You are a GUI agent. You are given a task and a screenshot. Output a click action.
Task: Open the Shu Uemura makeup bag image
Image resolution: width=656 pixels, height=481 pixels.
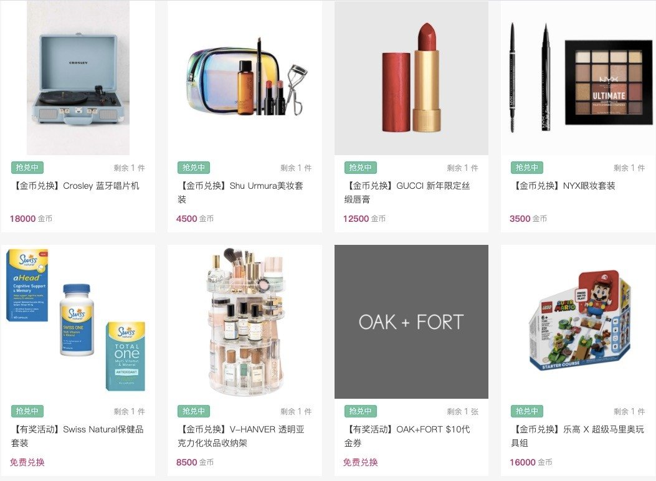pyautogui.click(x=245, y=78)
